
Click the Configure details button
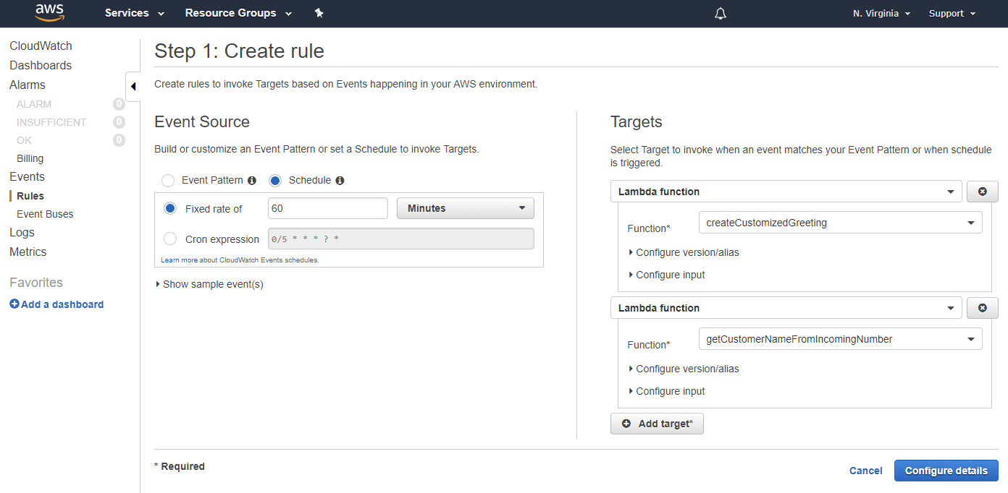[946, 470]
